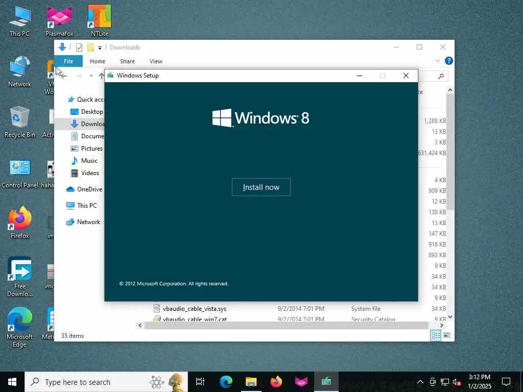
Task: Click scroll right arrow on horizontal scrollbar
Action: pos(442,325)
